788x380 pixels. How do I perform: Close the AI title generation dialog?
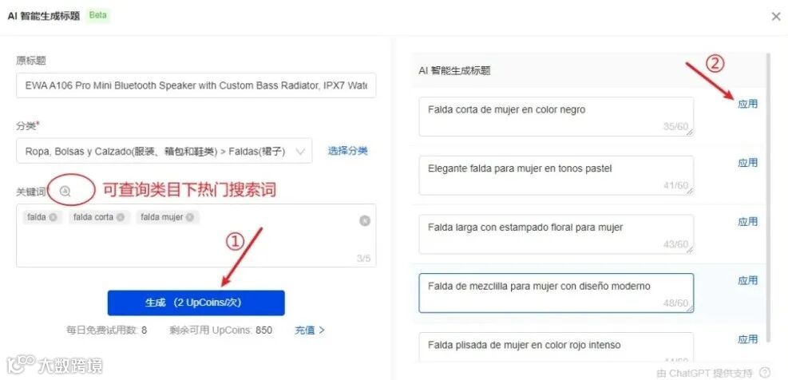(x=776, y=16)
